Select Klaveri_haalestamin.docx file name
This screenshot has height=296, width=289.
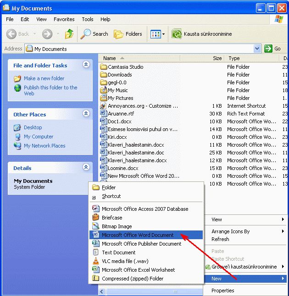136,145
